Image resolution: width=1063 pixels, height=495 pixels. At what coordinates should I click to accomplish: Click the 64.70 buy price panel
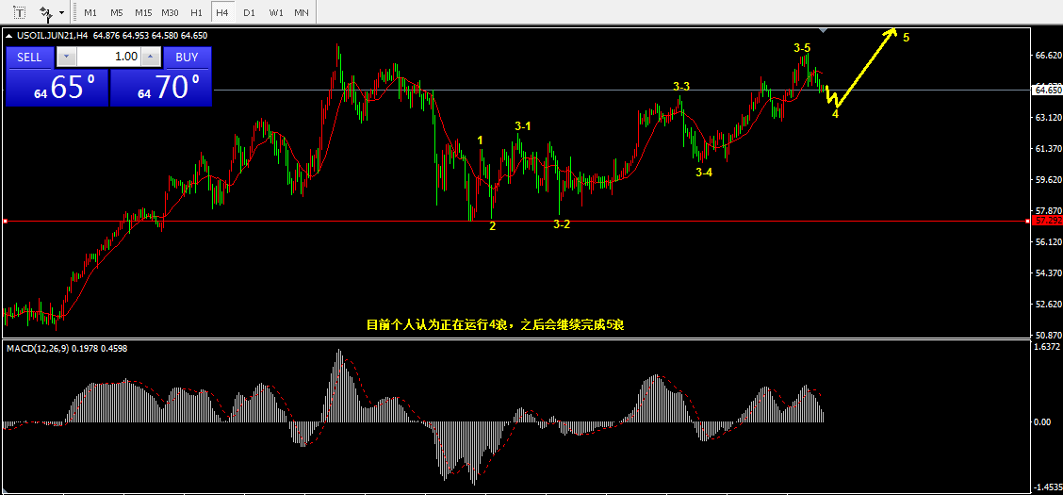coord(160,88)
